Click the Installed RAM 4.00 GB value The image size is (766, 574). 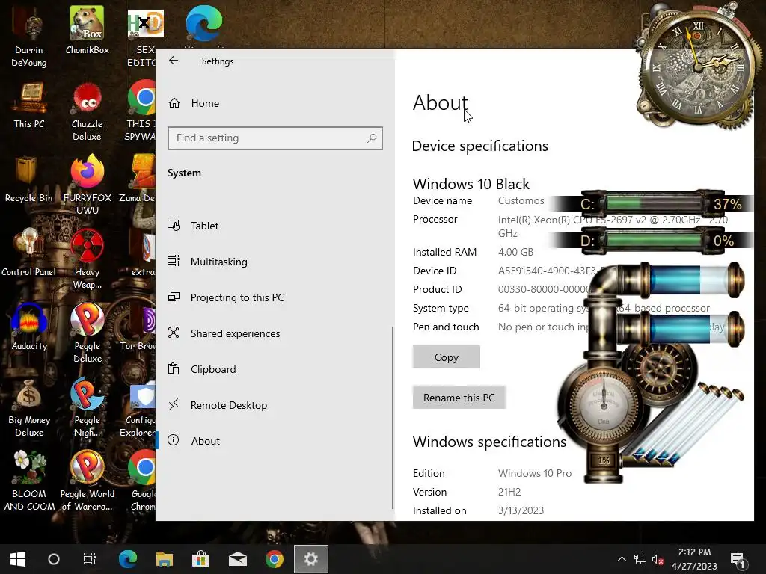[515, 252]
